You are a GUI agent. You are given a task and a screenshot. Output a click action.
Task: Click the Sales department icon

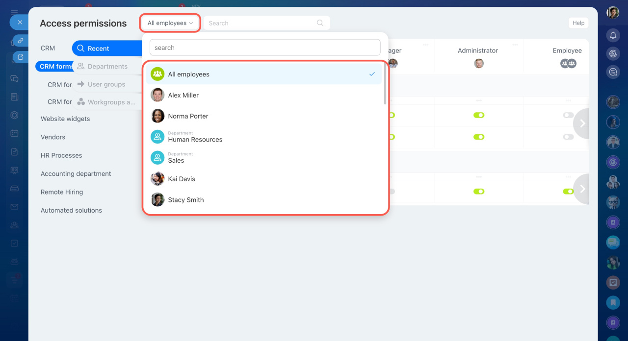157,158
